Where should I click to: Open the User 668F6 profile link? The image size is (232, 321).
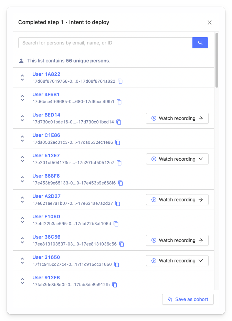coord(46,176)
